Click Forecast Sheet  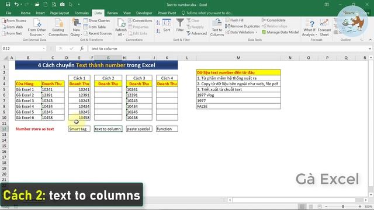point(324,27)
